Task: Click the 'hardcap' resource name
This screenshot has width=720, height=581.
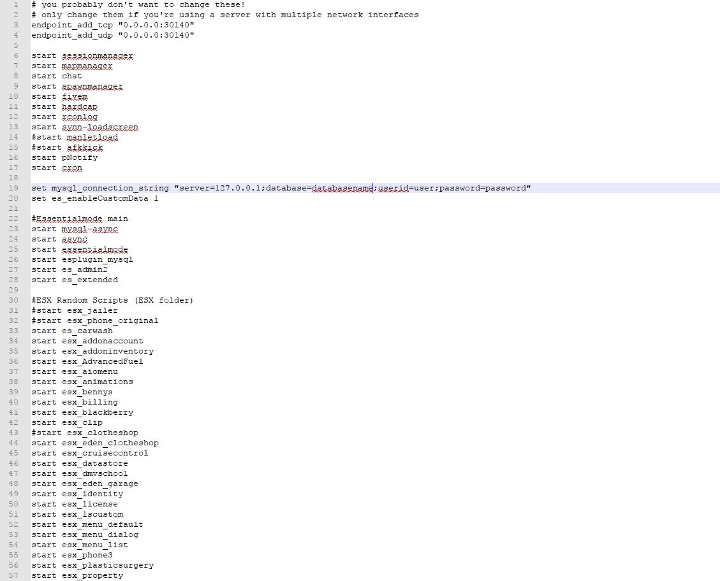Action: pyautogui.click(x=80, y=107)
